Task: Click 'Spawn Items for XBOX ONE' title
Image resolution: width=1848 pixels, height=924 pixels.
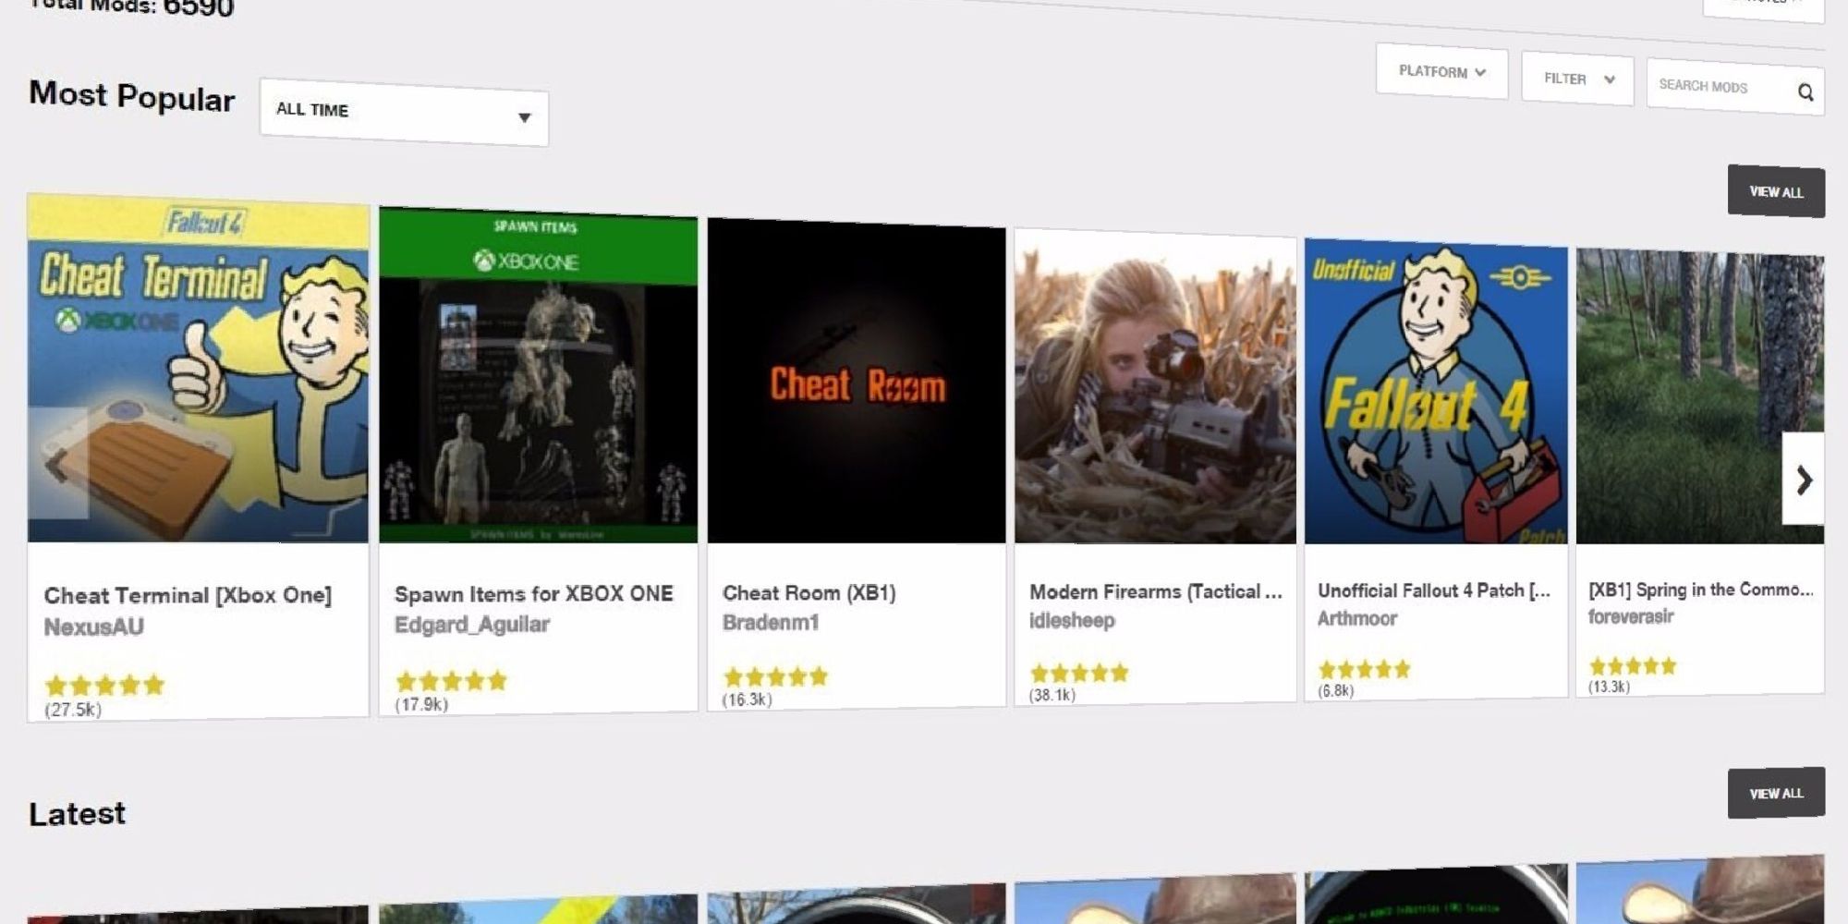Action: 534,594
